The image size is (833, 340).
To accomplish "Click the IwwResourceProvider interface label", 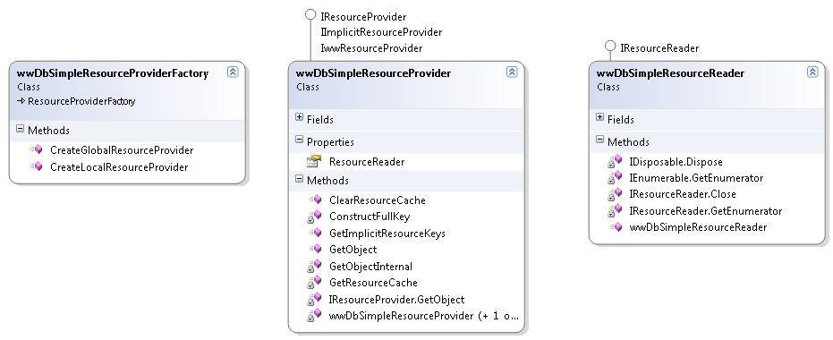I will point(372,48).
